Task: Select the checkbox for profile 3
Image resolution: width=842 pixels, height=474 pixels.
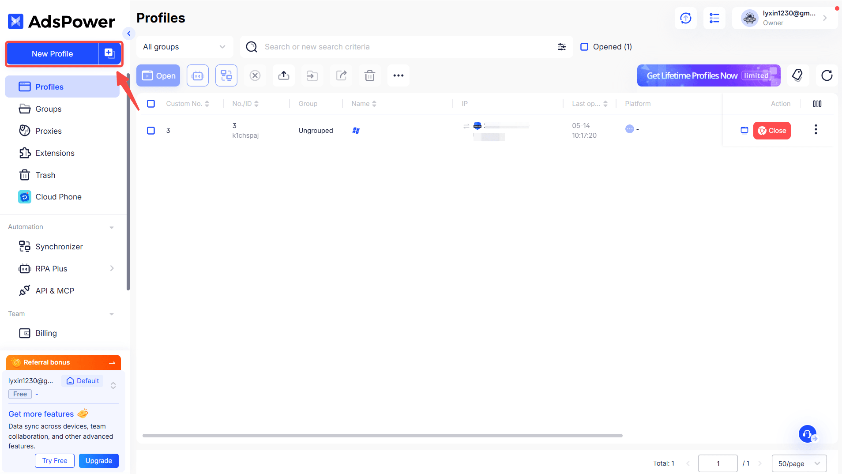Action: point(151,131)
